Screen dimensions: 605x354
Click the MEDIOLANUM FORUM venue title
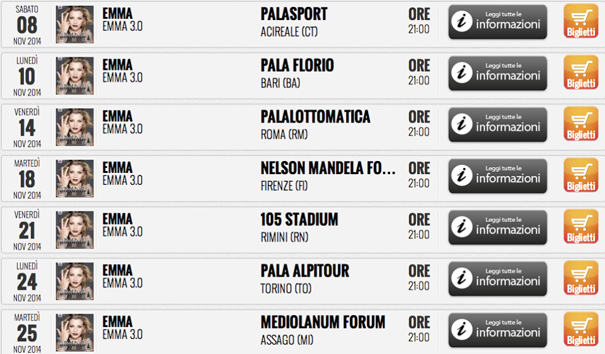pos(323,323)
